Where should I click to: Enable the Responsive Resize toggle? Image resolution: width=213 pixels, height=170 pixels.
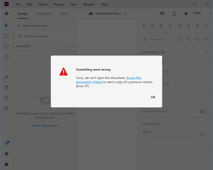(204, 111)
